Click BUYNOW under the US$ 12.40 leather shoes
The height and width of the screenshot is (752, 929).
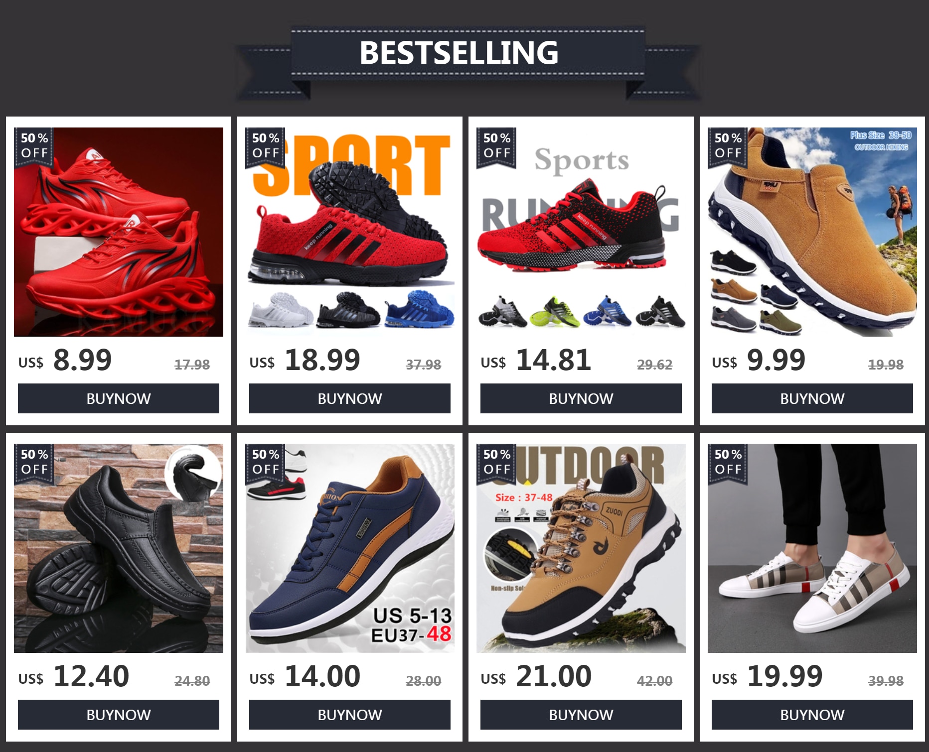point(119,715)
